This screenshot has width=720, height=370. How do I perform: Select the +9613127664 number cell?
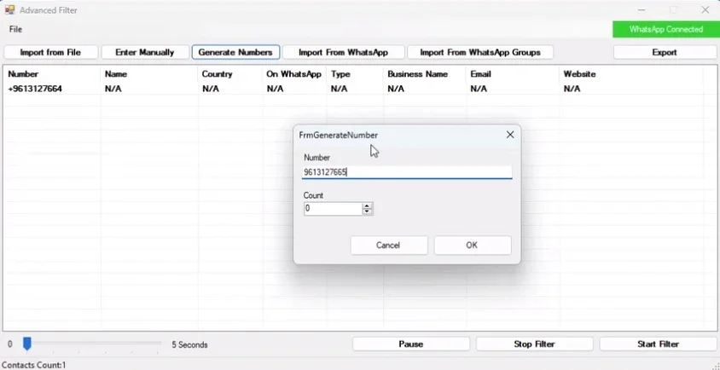(35, 89)
